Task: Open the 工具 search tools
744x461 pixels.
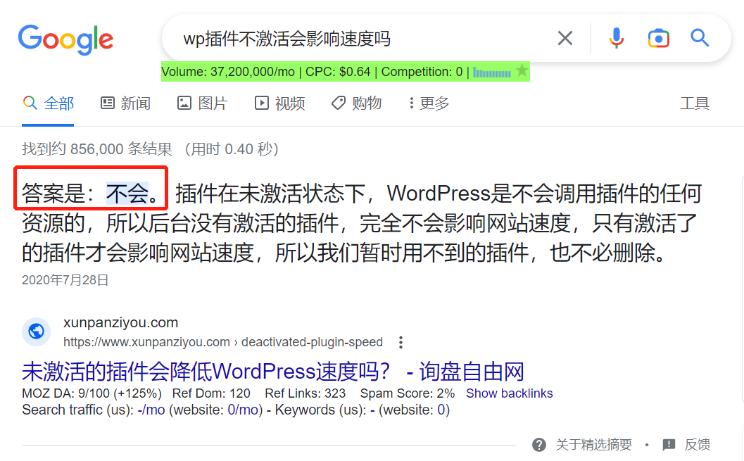Action: point(695,103)
